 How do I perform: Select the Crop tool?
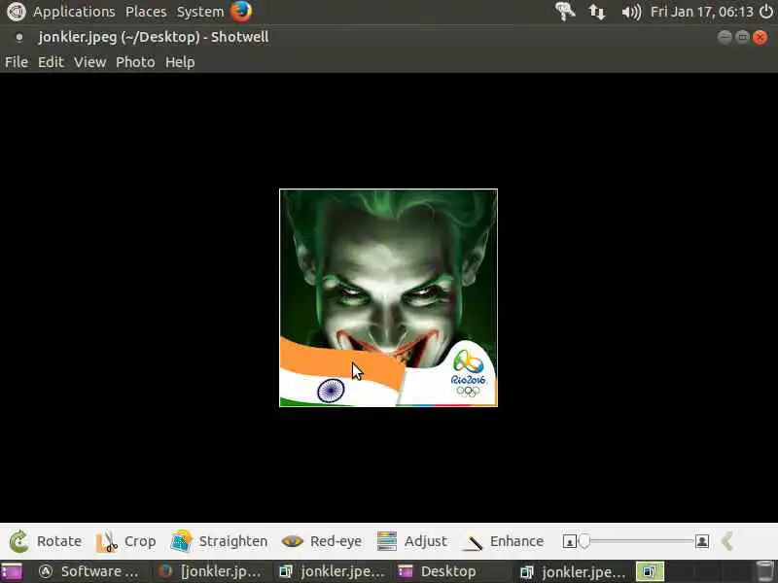(x=126, y=541)
